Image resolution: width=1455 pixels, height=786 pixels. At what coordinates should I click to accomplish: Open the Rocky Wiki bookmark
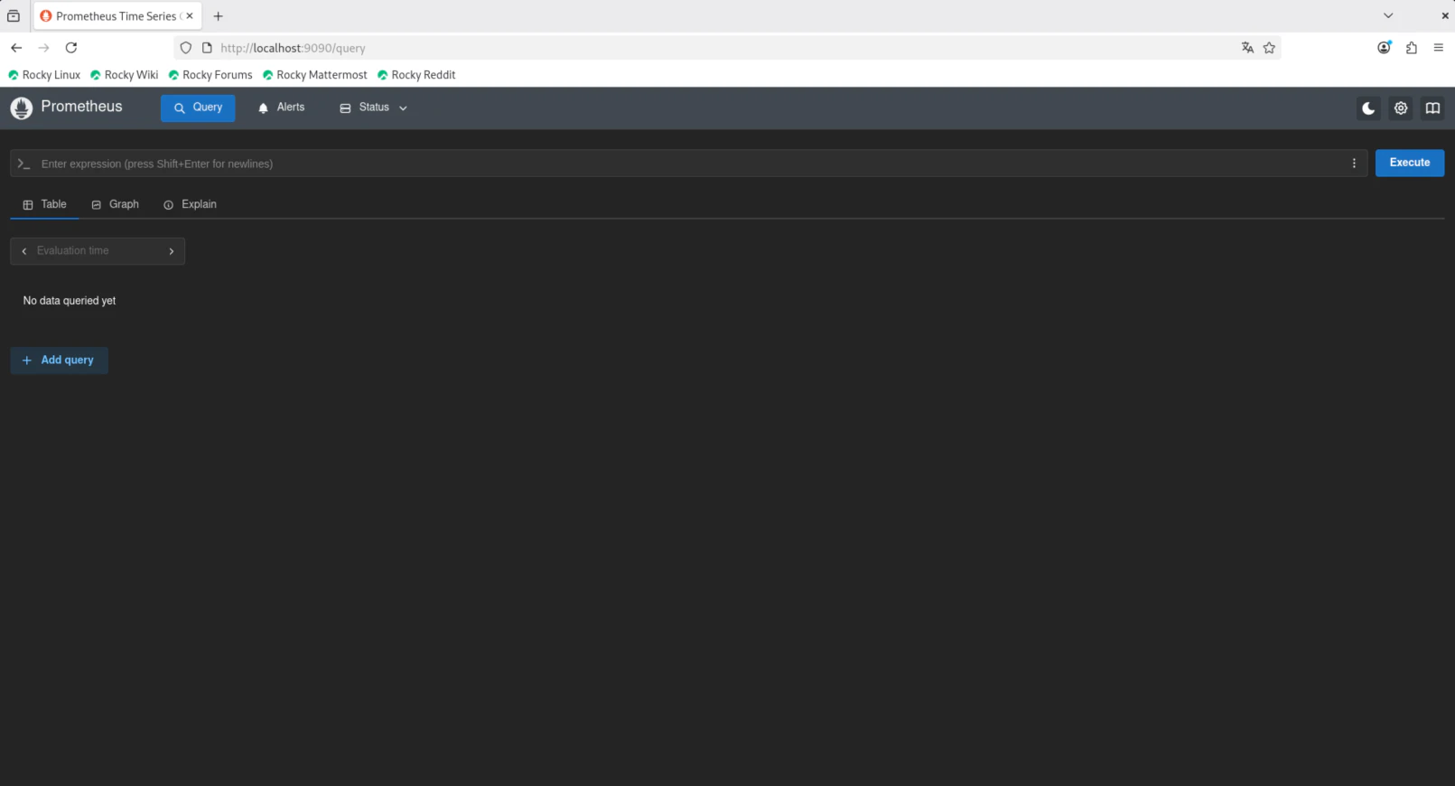[125, 75]
